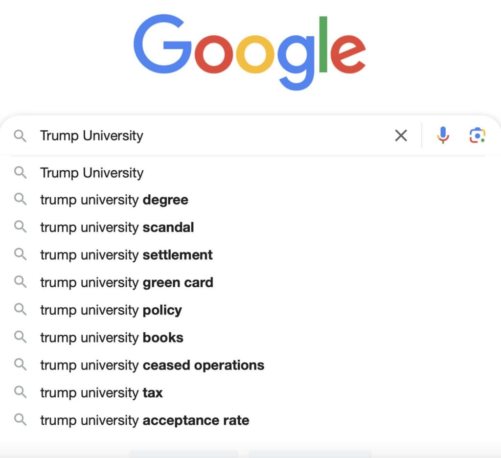Click inside the 'Trump University' search field
501x458 pixels.
(211, 136)
